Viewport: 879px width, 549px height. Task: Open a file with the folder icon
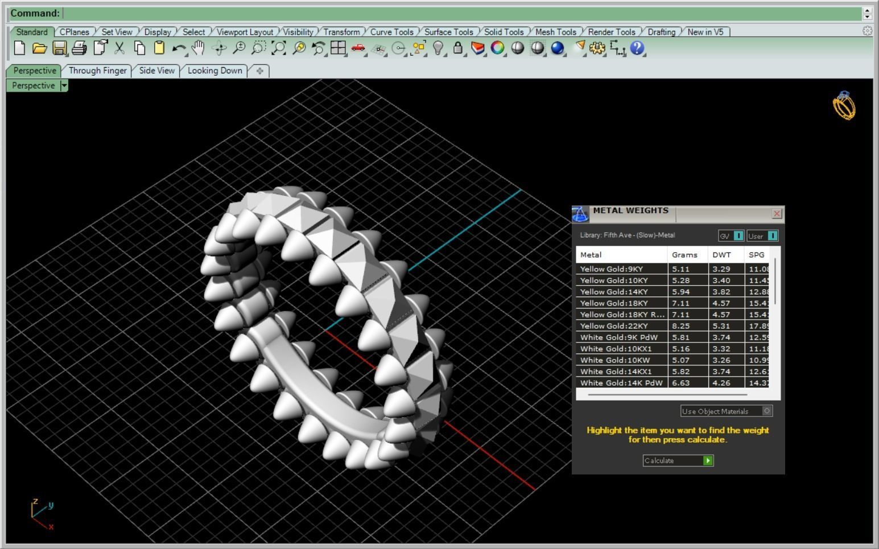39,48
